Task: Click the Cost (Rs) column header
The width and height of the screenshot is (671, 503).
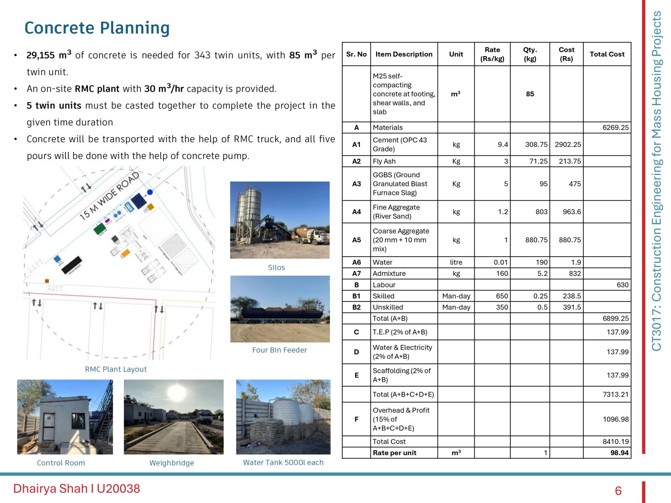Action: click(x=567, y=54)
